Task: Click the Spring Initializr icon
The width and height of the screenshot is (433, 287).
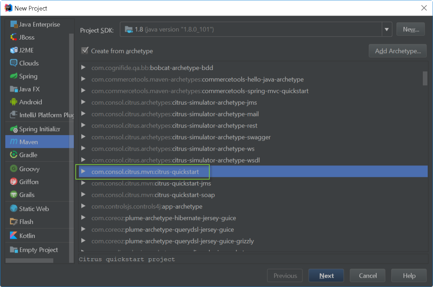Action: point(14,129)
